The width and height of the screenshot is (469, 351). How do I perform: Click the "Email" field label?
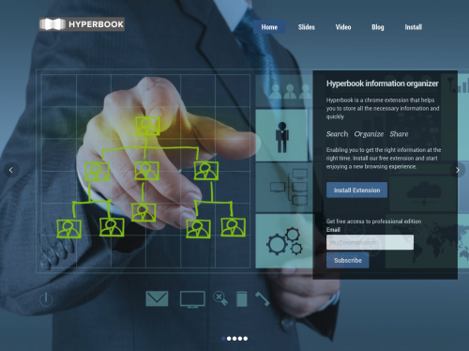coord(333,230)
